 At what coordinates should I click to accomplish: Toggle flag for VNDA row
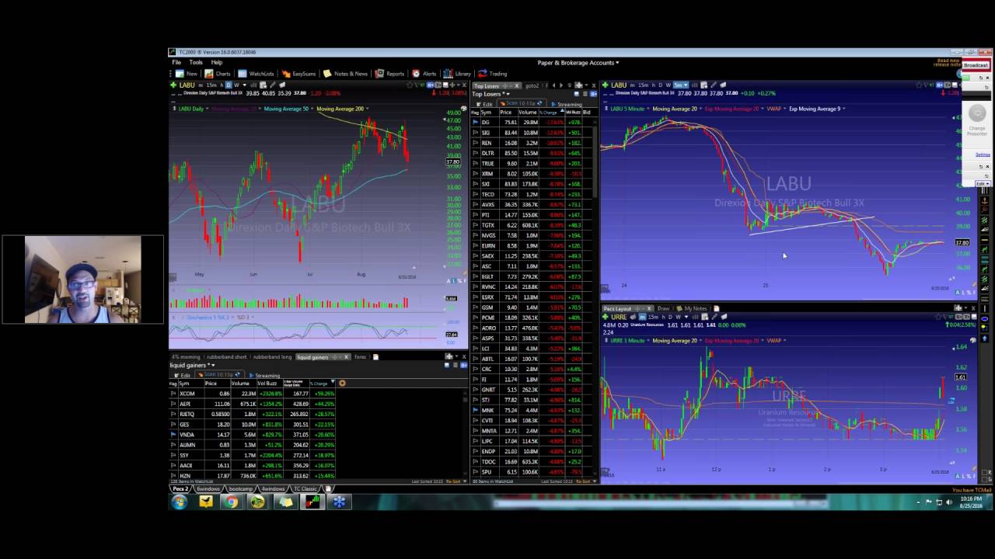(x=173, y=435)
